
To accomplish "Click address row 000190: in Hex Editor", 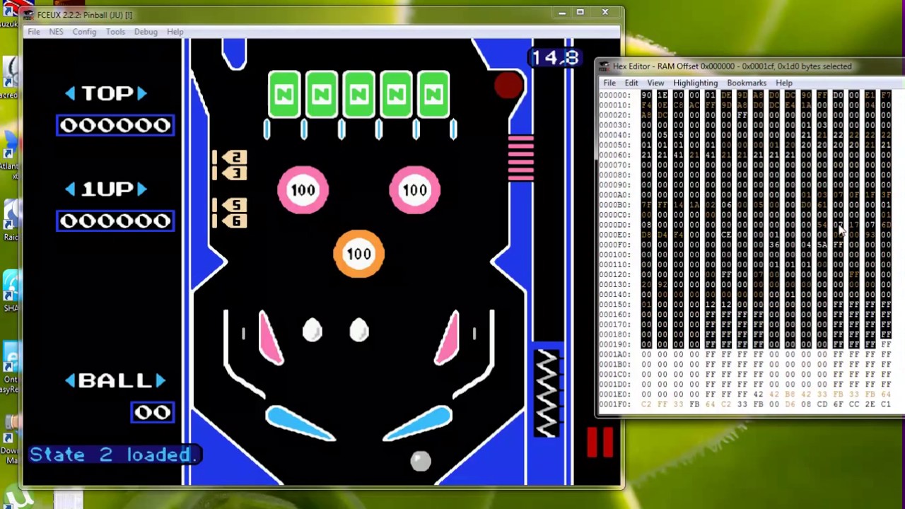I will (614, 344).
